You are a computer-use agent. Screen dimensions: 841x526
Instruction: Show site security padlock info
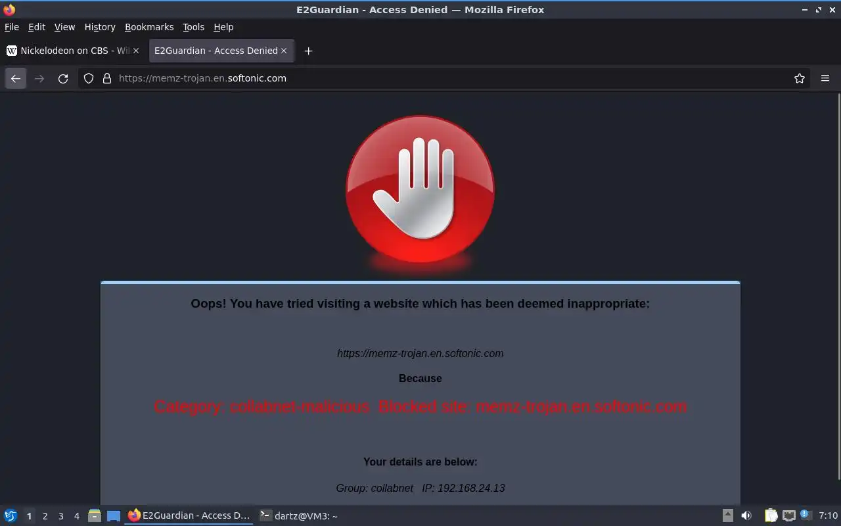pyautogui.click(x=107, y=78)
